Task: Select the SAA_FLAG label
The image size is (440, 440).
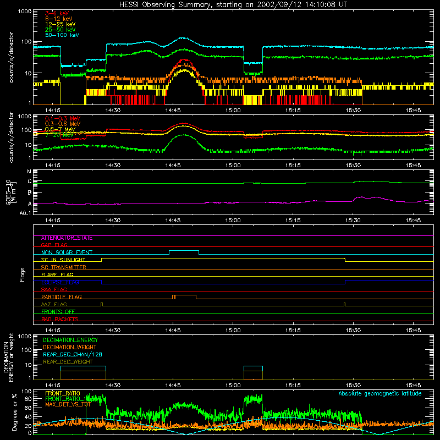Action: pyautogui.click(x=54, y=289)
